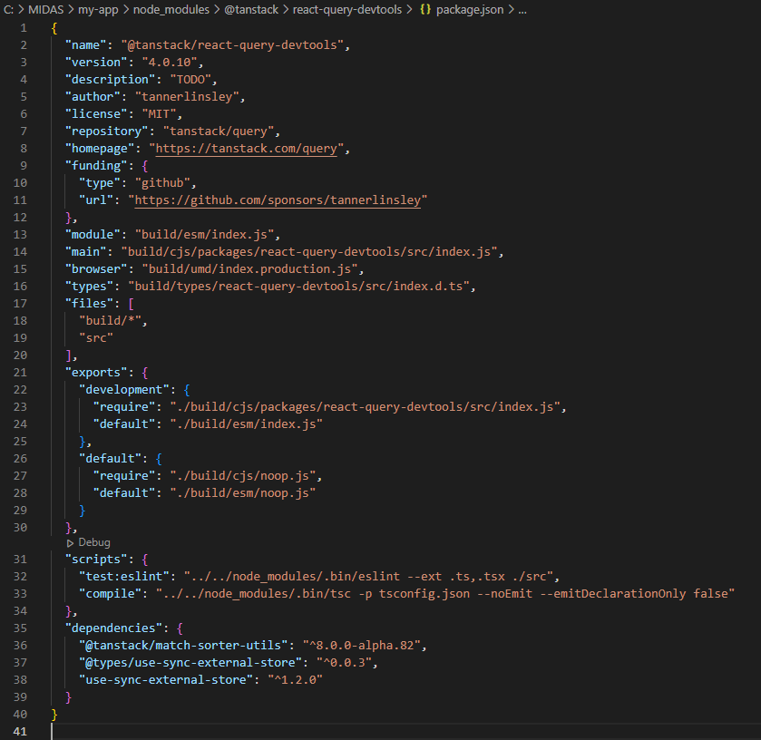This screenshot has height=740, width=761.
Task: Click package.json in the breadcrumb
Action: pyautogui.click(x=469, y=10)
